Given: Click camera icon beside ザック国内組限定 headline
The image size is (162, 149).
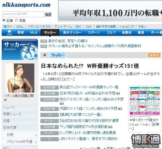Looking at the screenshot, I should tap(110, 127).
